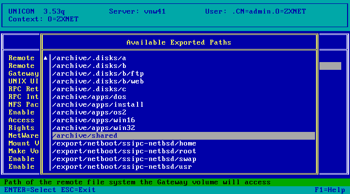Image resolution: width=350 pixels, height=194 pixels.
Task: Pick the ssipc-netbsd/usr export path
Action: pos(183,167)
